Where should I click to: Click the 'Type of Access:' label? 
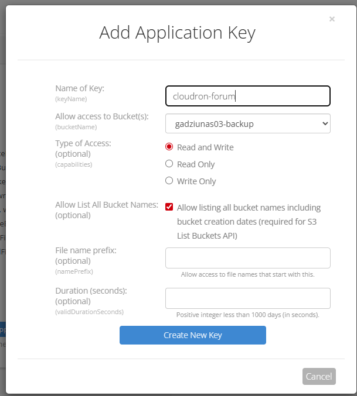[x=83, y=143]
